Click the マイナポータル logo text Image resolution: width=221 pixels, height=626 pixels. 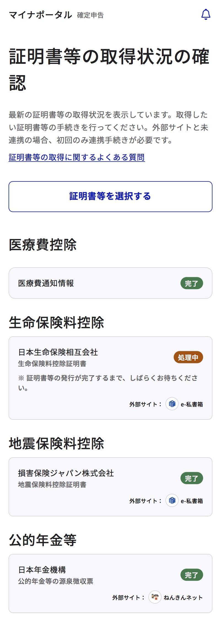click(x=40, y=15)
